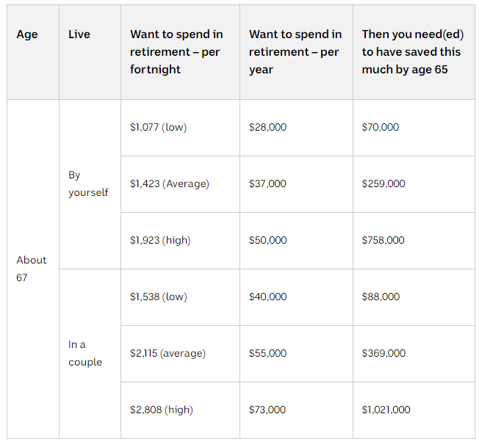Click the "$1,423 (Average)" cell
The height and width of the screenshot is (447, 479).
click(x=170, y=183)
